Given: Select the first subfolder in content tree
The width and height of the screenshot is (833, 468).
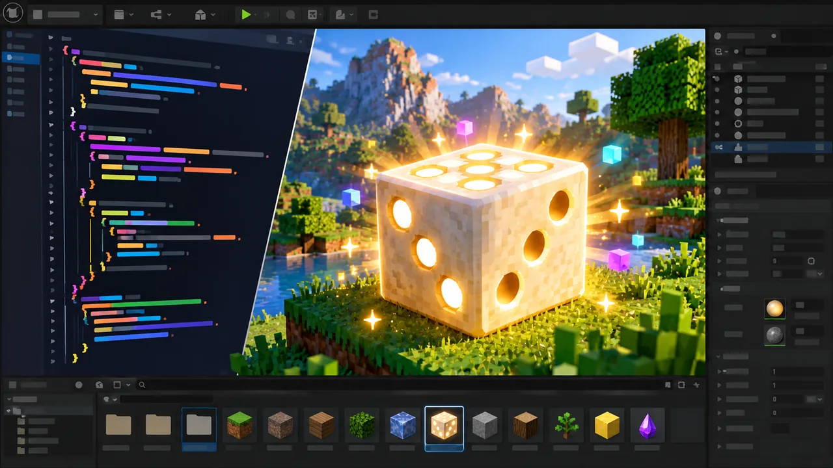Looking at the screenshot, I should pyautogui.click(x=37, y=421).
